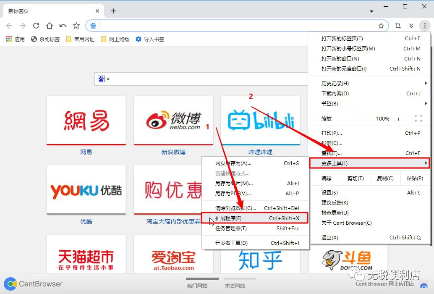Click 复制(C) in edit row

coord(385,178)
